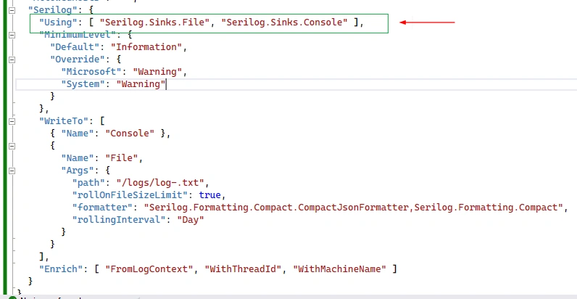Click the "path" key
The image size is (577, 299).
88,183
